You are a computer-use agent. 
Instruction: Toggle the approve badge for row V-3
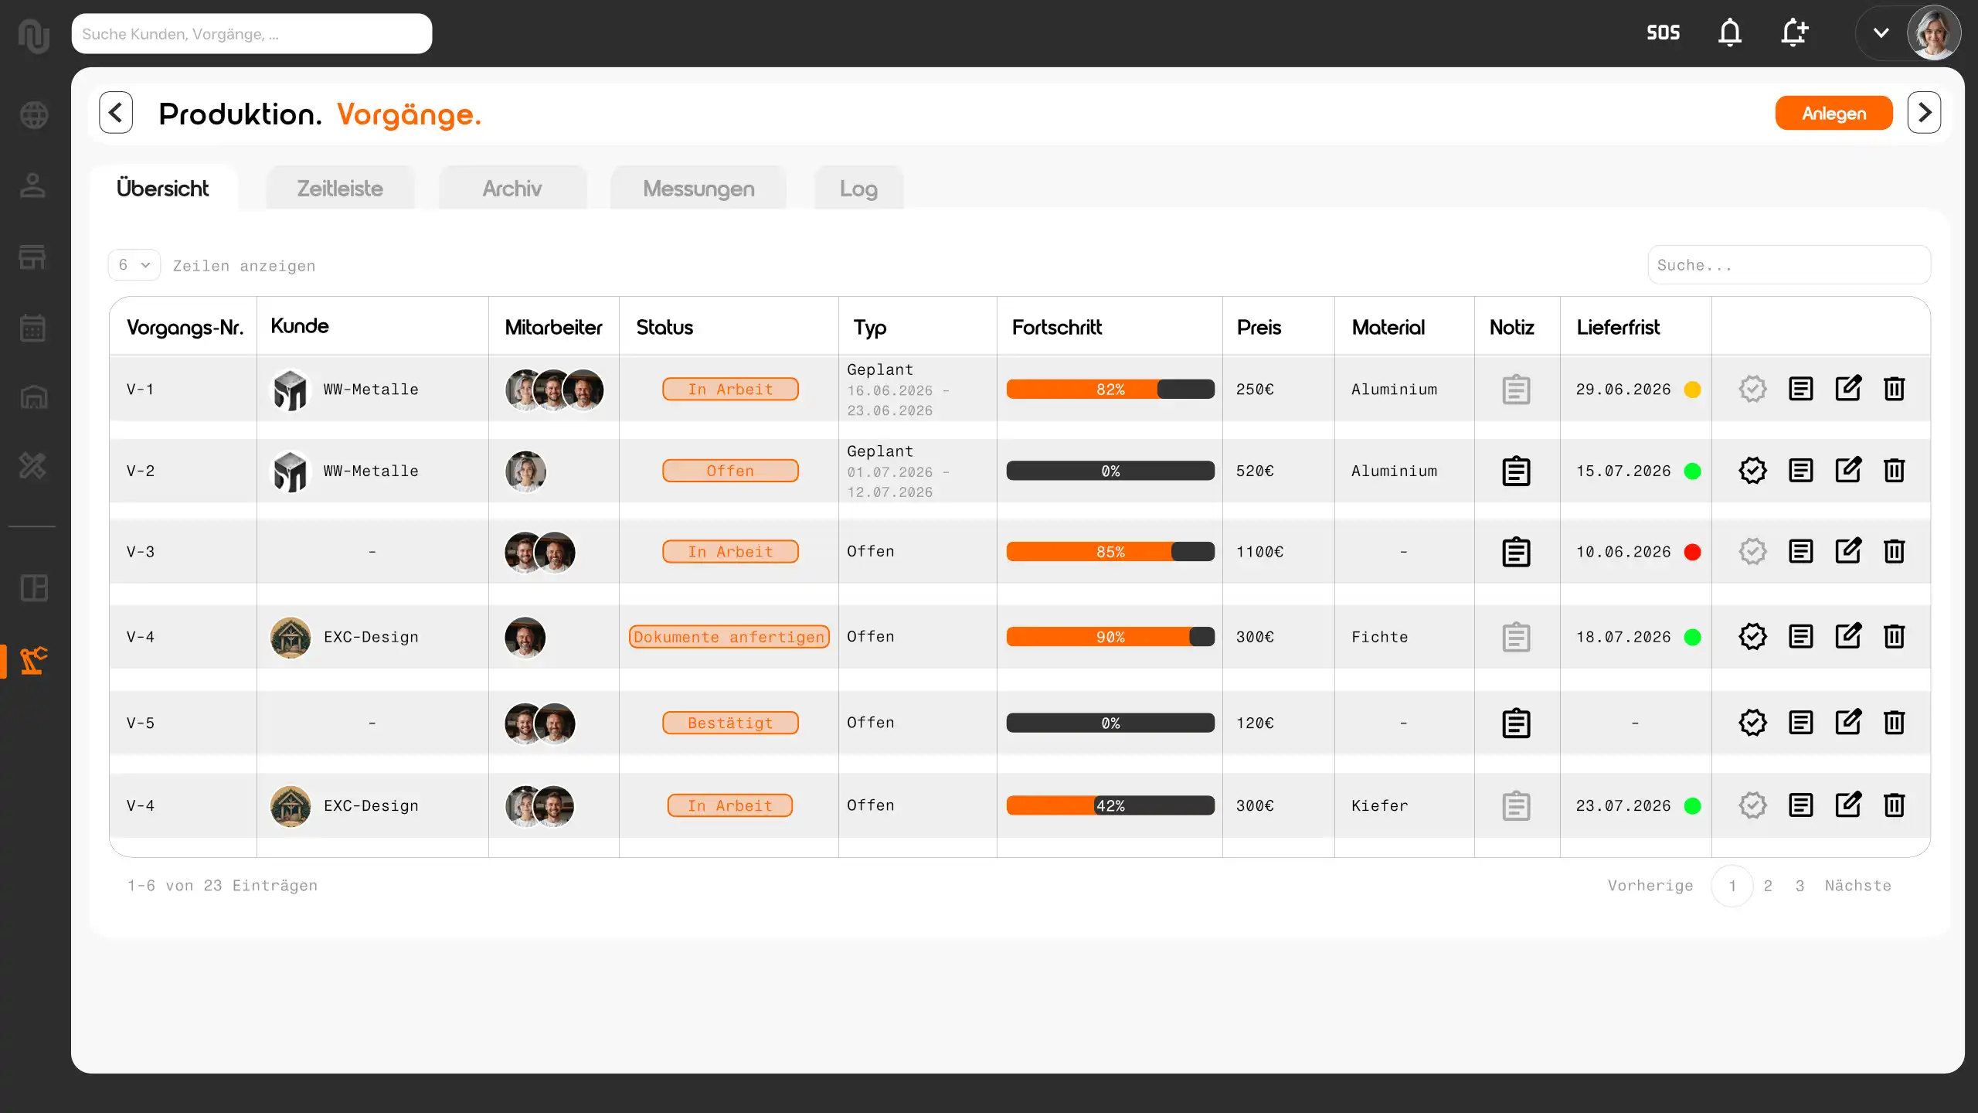click(1752, 551)
